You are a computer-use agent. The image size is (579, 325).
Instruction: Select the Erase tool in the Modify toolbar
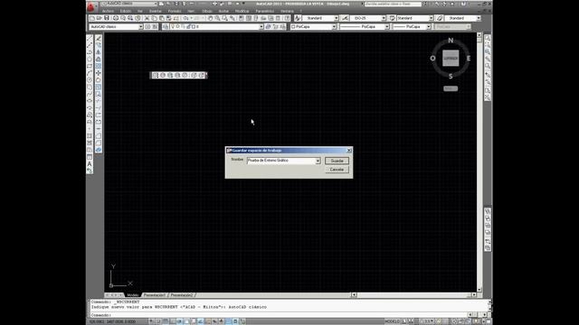99,38
